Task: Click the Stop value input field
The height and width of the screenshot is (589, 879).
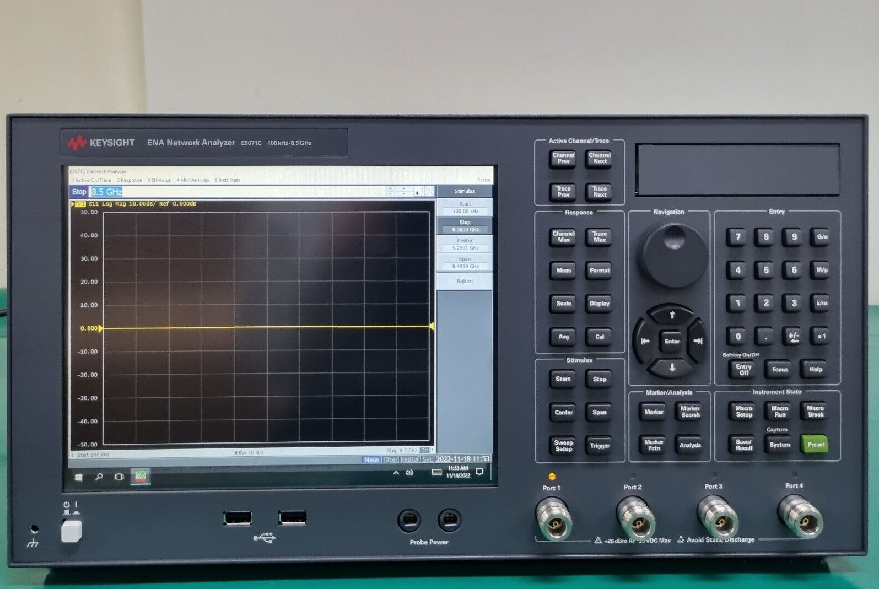Action: tap(238, 192)
